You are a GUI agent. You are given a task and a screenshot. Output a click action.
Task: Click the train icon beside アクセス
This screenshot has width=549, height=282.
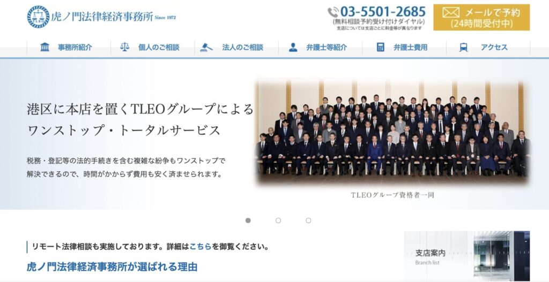(x=464, y=47)
